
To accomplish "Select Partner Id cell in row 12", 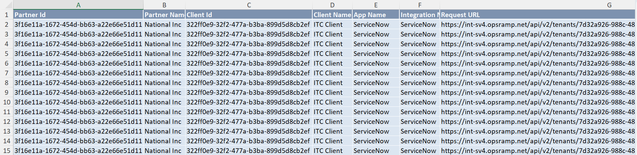I will tap(78, 122).
